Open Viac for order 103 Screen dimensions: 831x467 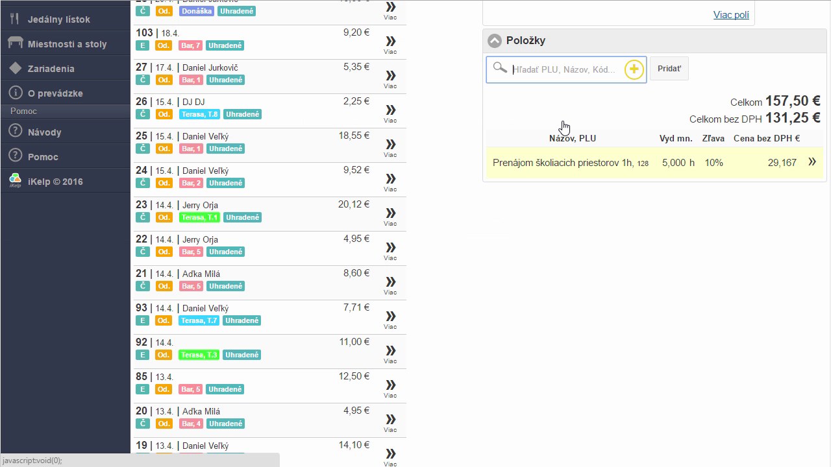[390, 45]
